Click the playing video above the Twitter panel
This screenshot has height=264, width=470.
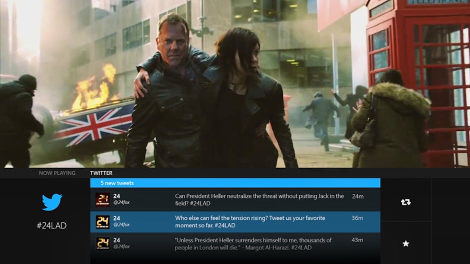click(235, 84)
